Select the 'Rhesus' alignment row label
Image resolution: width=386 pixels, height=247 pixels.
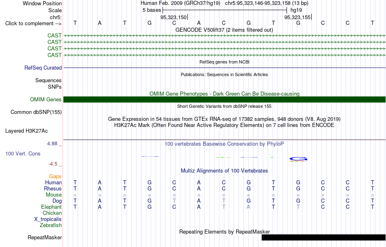(53, 188)
